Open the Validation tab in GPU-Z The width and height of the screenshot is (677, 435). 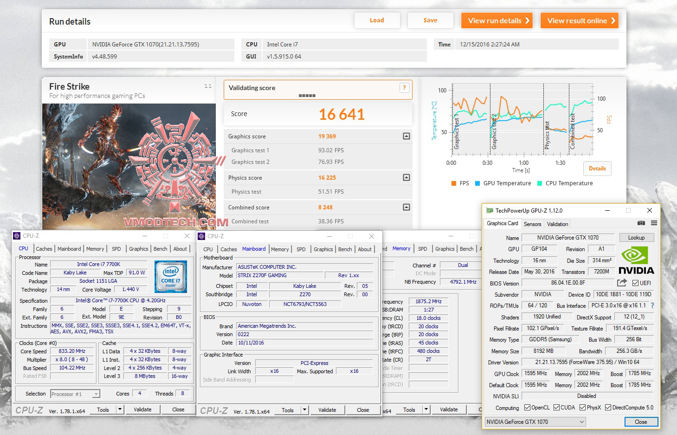click(557, 224)
